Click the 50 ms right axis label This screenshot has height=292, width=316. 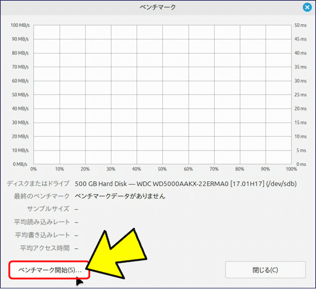(301, 25)
